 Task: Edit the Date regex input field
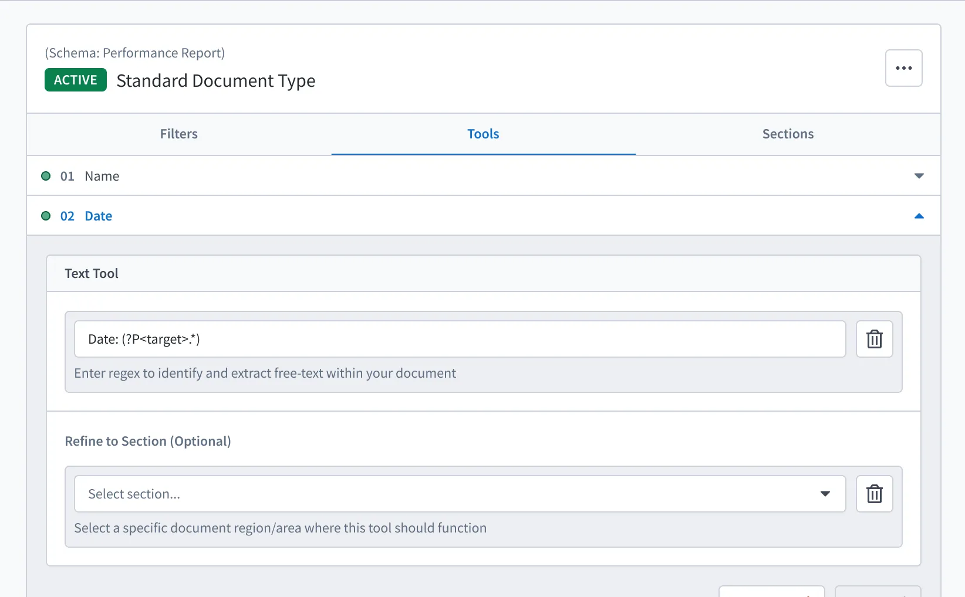(x=460, y=339)
